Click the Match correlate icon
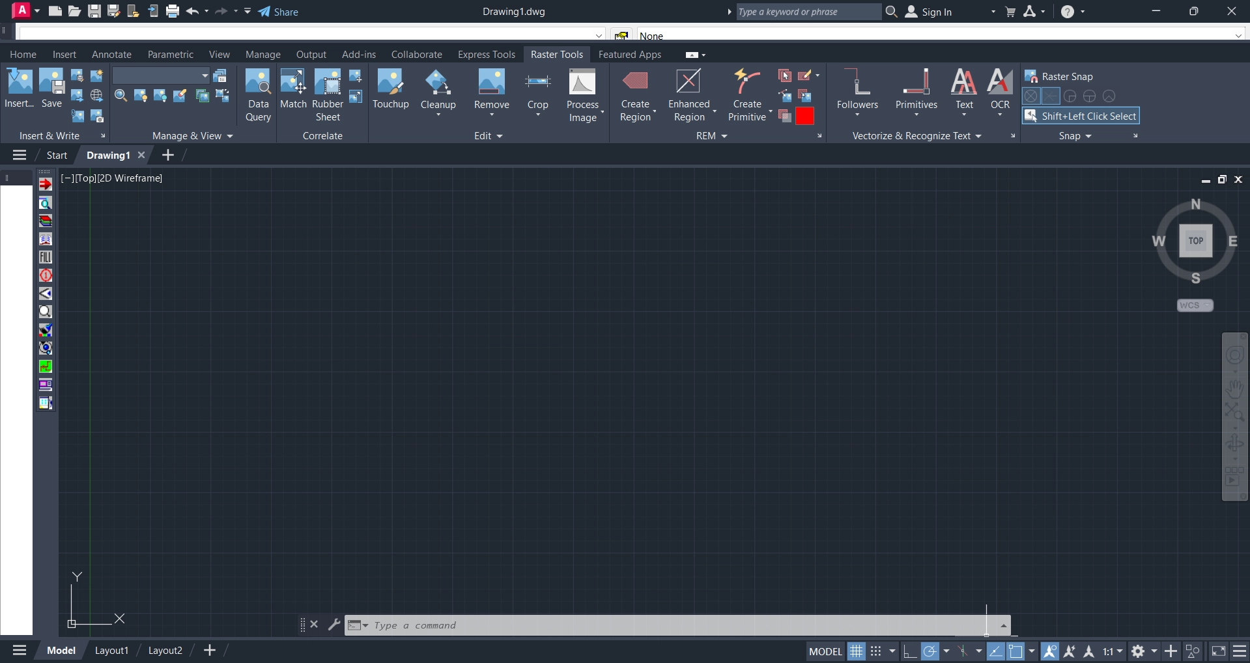Viewport: 1250px width, 663px height. (293, 83)
